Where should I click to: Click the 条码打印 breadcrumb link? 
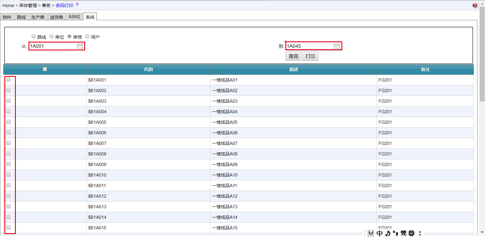tap(65, 6)
